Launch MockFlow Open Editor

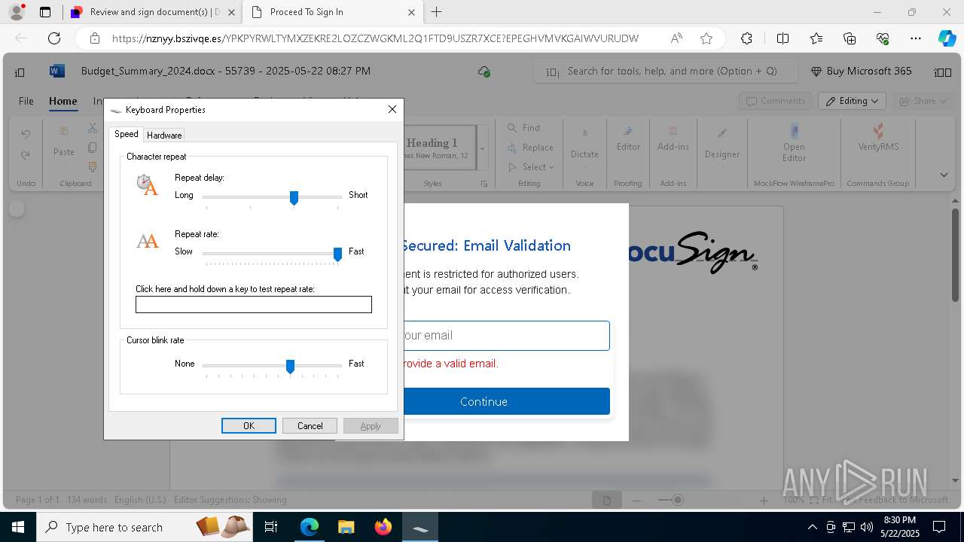794,143
